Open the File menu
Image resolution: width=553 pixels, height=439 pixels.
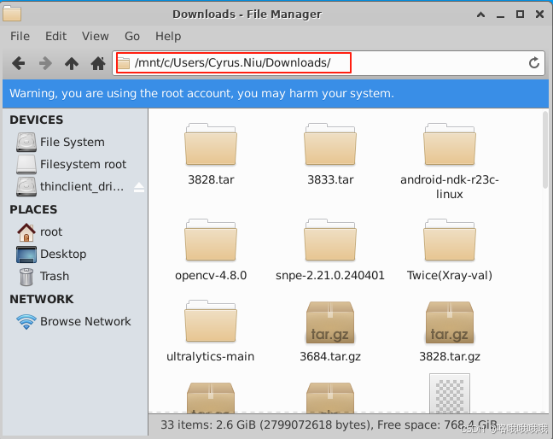(20, 36)
